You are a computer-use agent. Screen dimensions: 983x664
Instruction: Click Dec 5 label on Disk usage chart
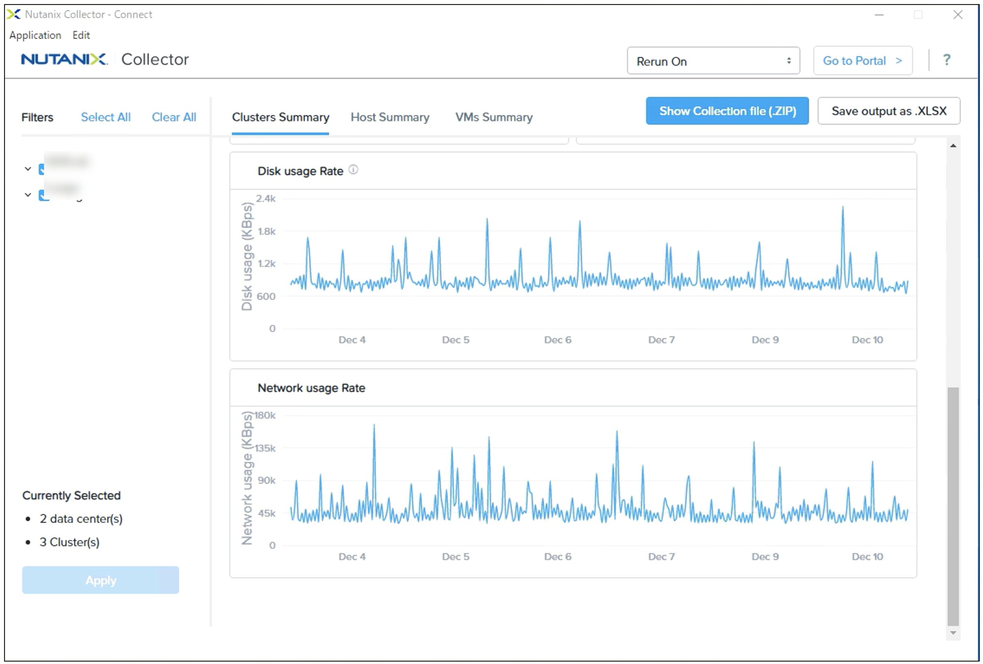pos(455,340)
